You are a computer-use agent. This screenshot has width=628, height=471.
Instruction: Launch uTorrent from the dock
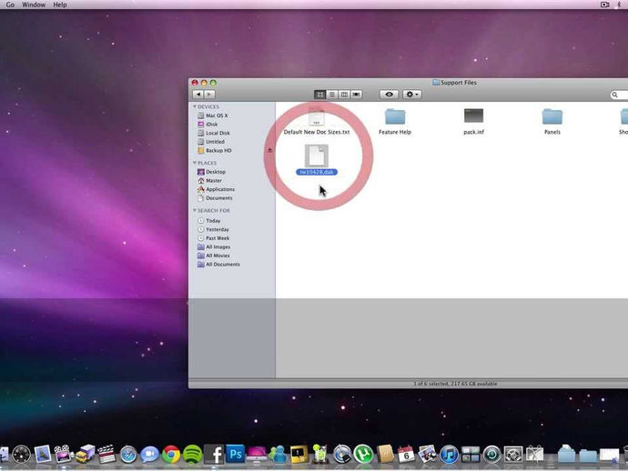pyautogui.click(x=363, y=455)
